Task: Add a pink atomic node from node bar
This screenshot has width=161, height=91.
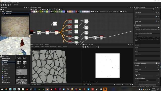Action: (32, 12)
